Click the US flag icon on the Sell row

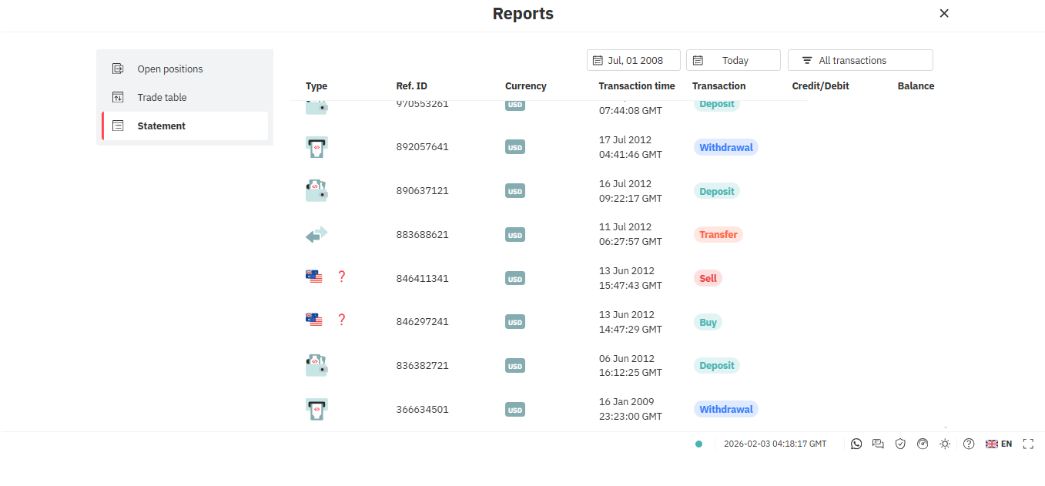[315, 276]
